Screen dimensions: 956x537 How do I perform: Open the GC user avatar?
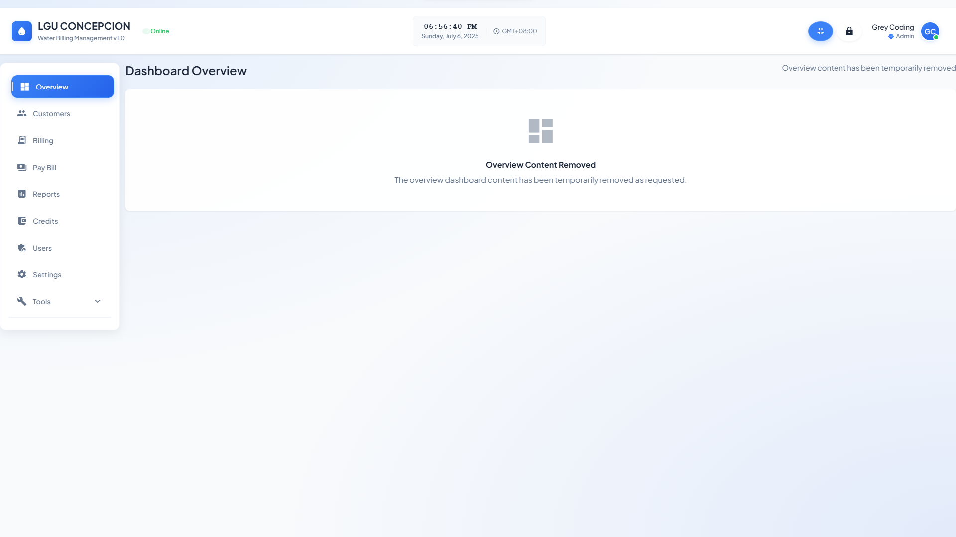point(930,31)
